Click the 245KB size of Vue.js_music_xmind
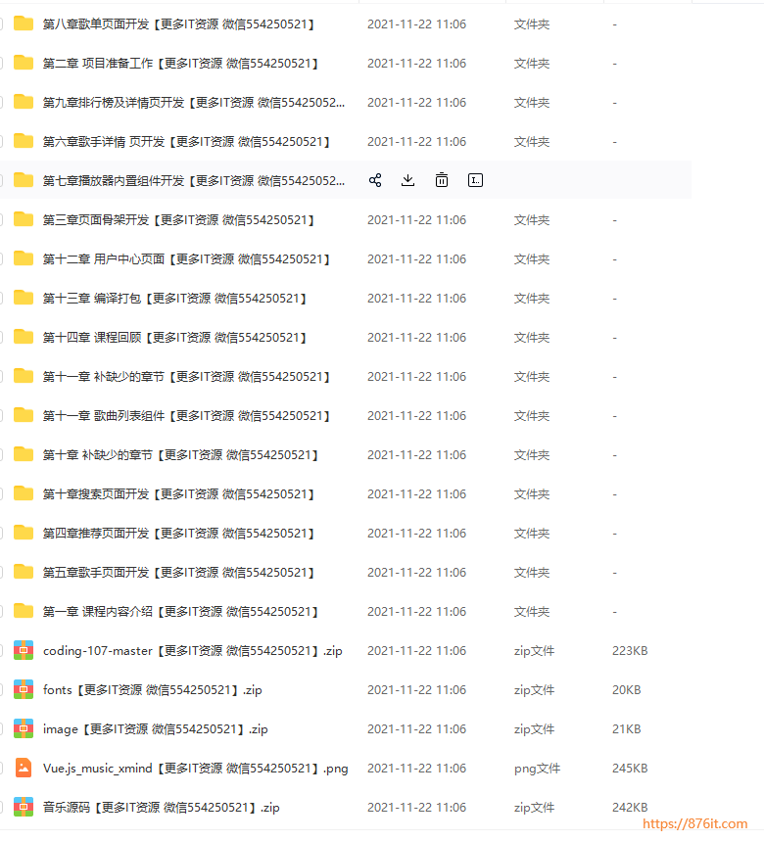Image resolution: width=764 pixels, height=841 pixels. (x=630, y=768)
